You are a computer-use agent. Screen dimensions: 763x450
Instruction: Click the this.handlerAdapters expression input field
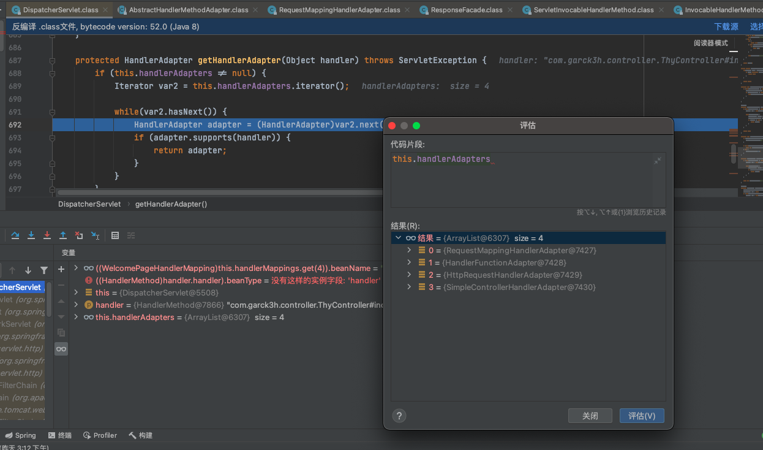click(521, 178)
